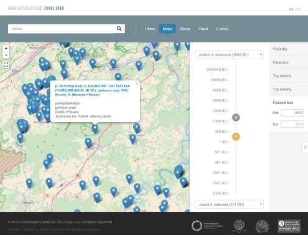The height and width of the screenshot is (235, 308).
Task: Click the Archeologie Online logo
Action: tap(36, 8)
